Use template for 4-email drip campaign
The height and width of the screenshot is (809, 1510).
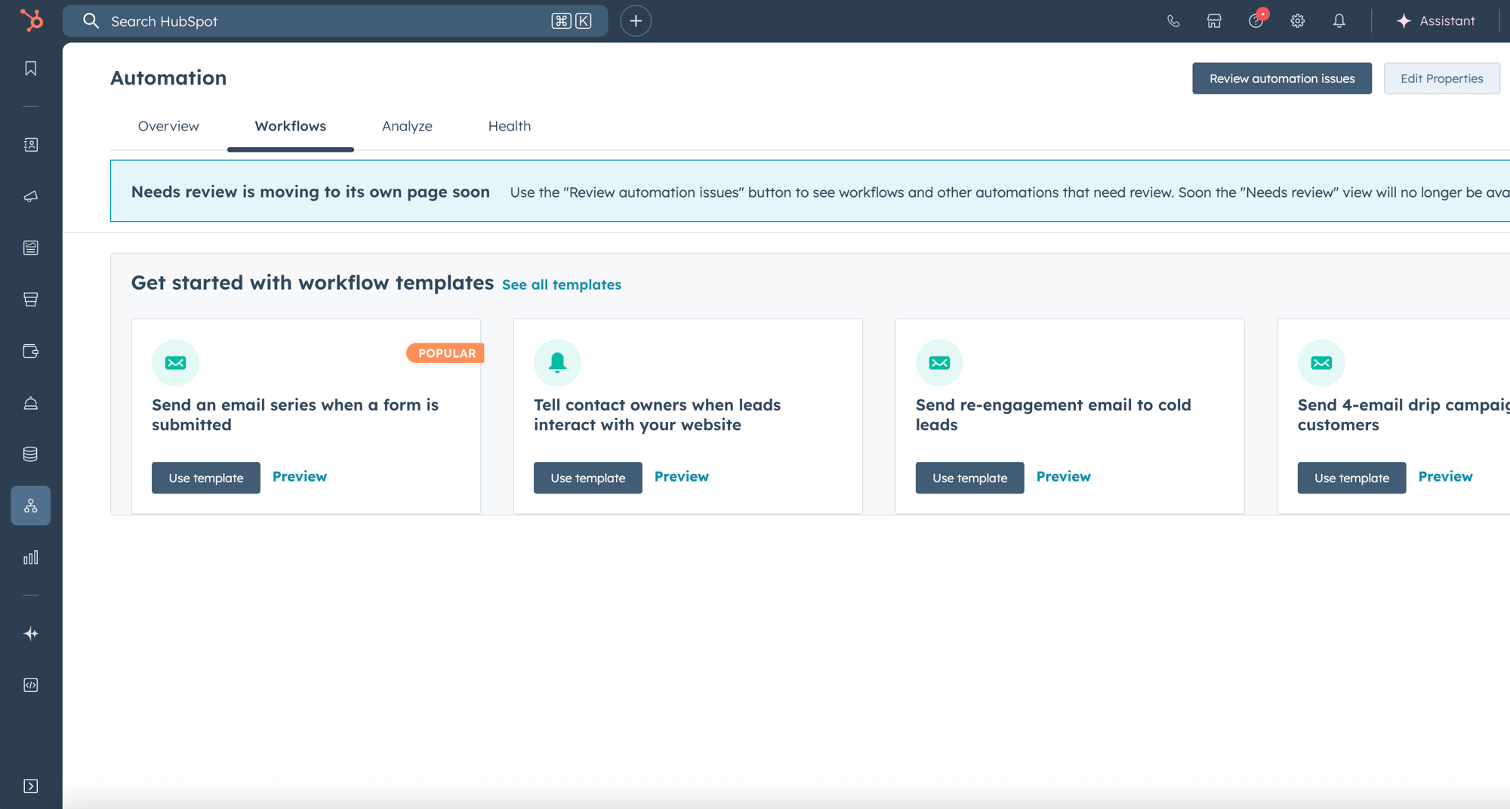tap(1352, 478)
